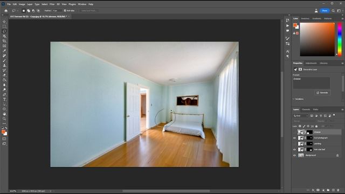Hide the Background layer
Viewport: 345px width, 194px height.
coord(294,155)
